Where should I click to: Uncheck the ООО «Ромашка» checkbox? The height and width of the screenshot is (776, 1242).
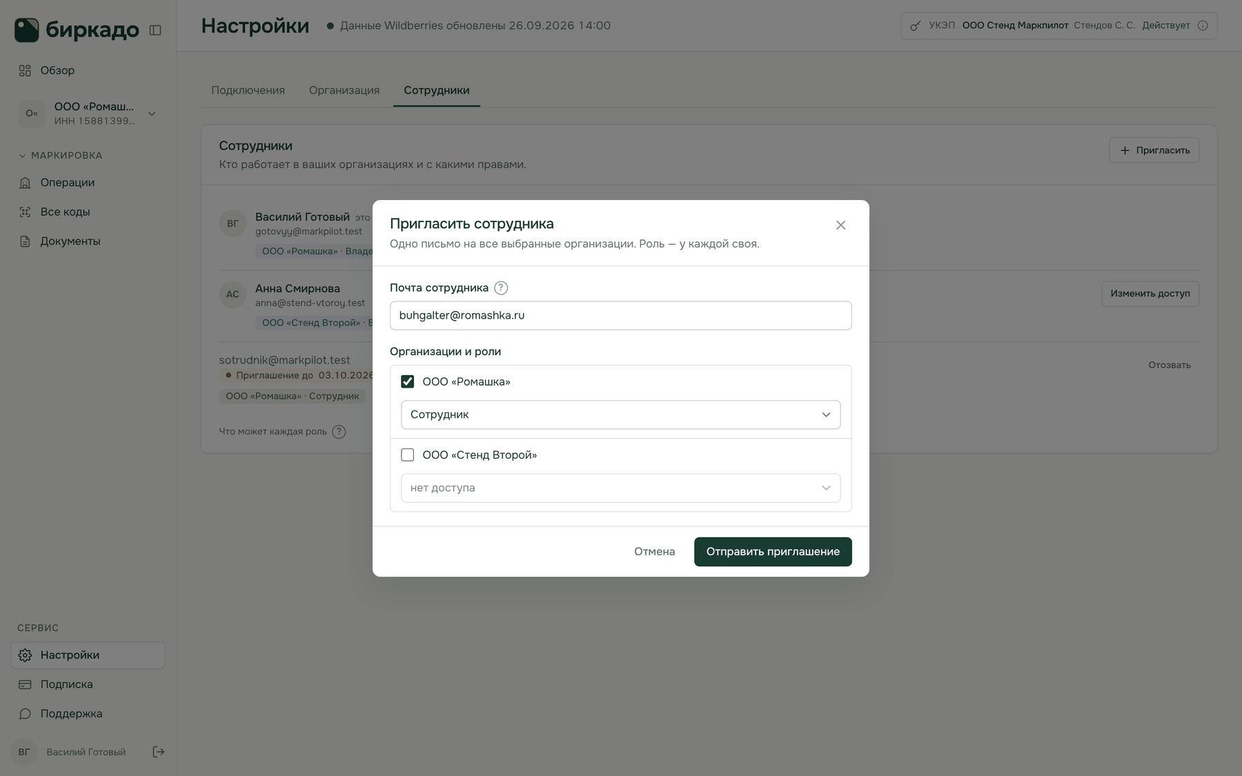pyautogui.click(x=408, y=381)
